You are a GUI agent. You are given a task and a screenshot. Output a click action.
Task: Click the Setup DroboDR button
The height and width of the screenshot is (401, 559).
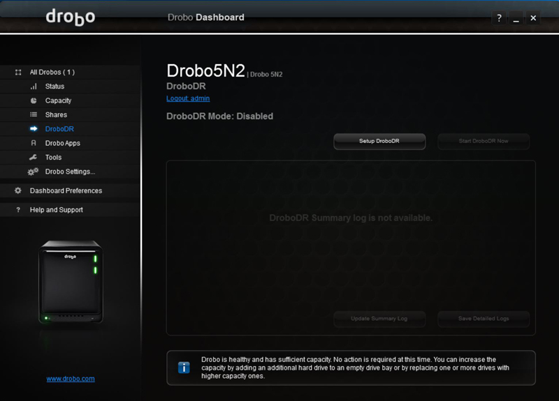[379, 142]
